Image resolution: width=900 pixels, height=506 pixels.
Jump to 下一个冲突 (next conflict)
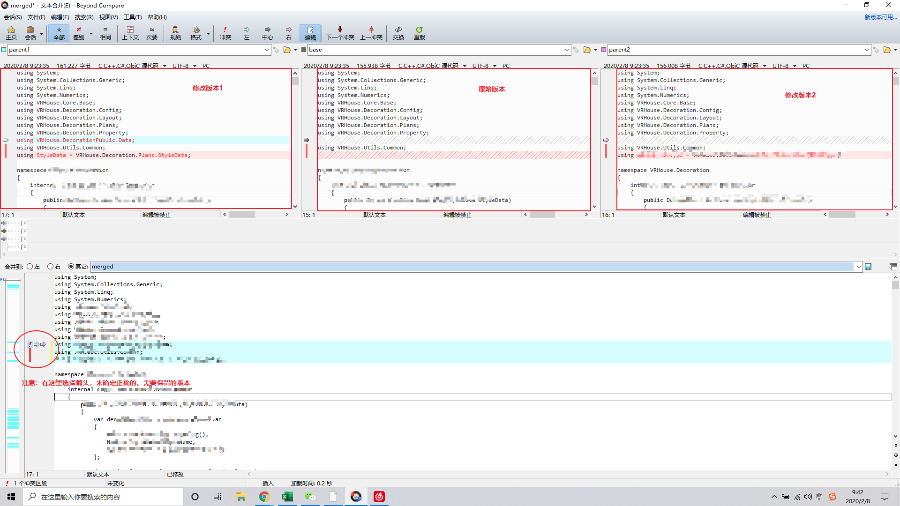[x=340, y=33]
